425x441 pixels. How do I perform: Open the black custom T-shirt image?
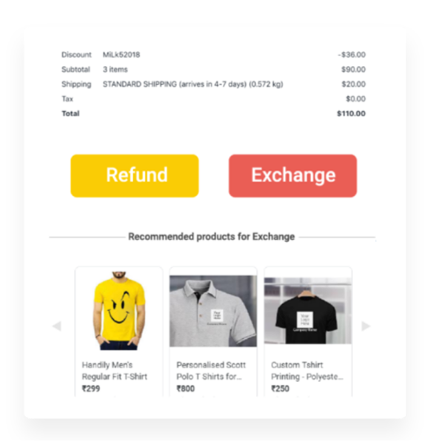tap(308, 311)
